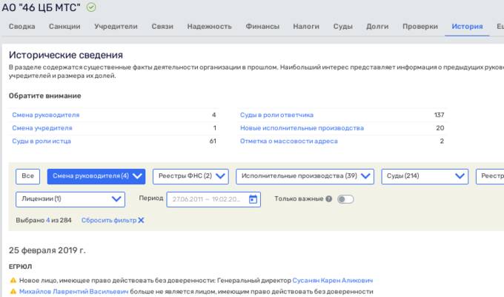Expand the Смена руководителя (4) dropdown
The image size is (504, 297).
point(96,176)
